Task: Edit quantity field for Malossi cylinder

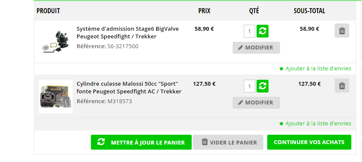Action: coord(249,86)
